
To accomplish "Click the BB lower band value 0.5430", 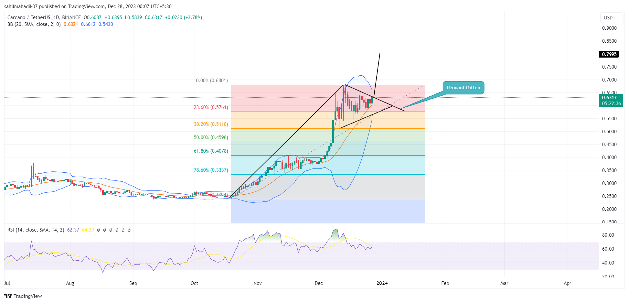I will tap(106, 24).
